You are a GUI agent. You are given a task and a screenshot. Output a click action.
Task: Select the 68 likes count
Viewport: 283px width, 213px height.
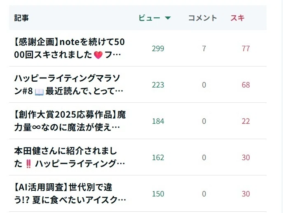(x=246, y=85)
